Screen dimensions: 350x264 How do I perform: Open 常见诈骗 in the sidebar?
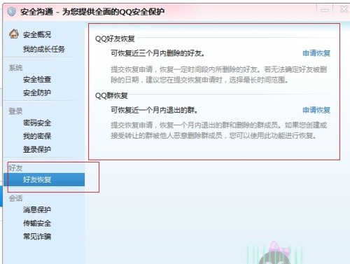point(37,237)
